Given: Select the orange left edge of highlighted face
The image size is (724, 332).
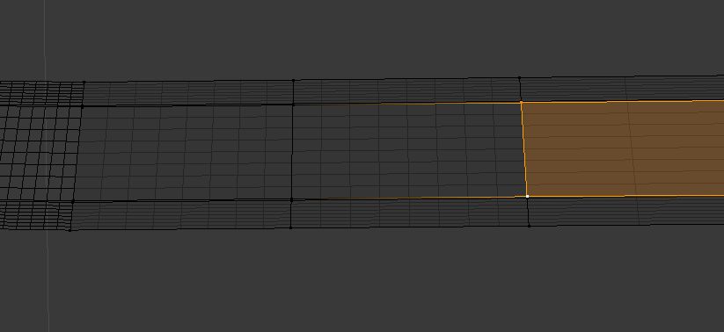Looking at the screenshot, I should [524, 149].
